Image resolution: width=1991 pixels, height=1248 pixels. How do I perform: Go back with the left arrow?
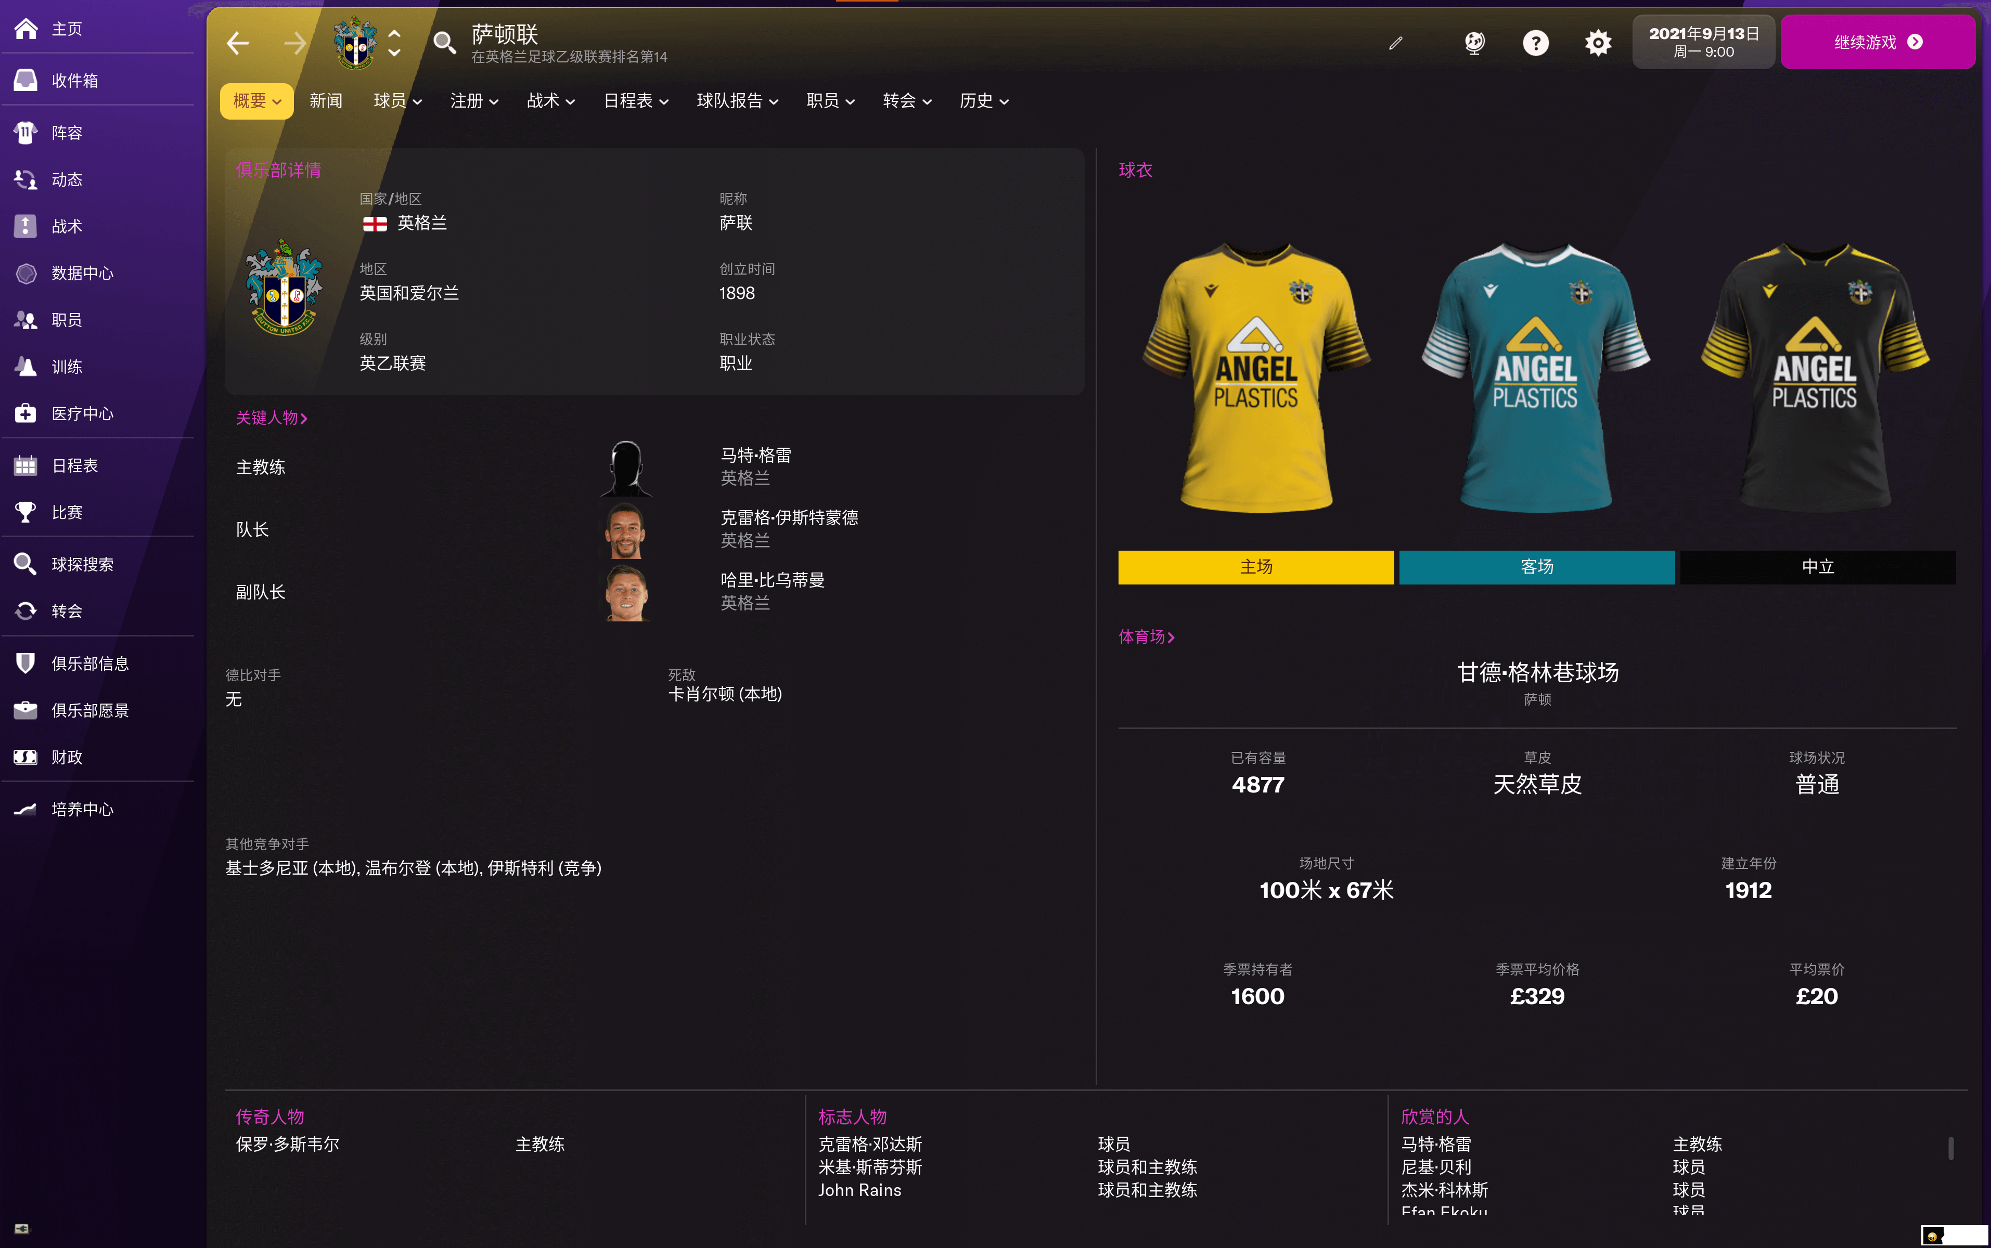tap(238, 43)
